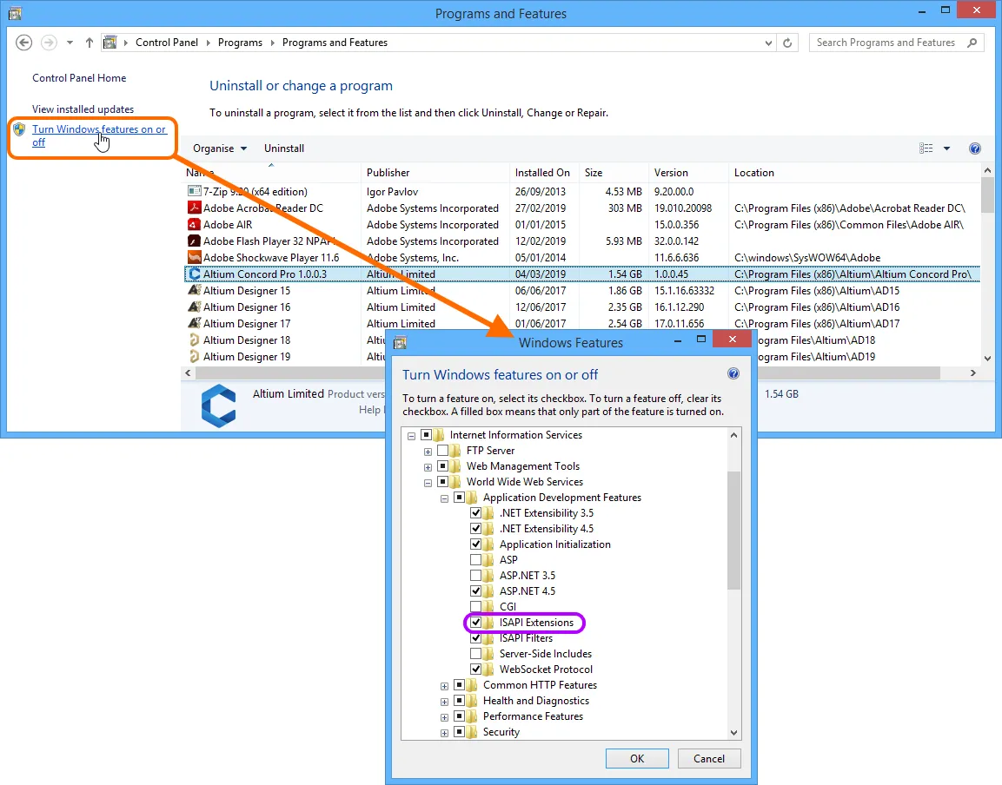Collapse Application Development Features node
Viewport: 1002px width, 785px height.
point(445,498)
